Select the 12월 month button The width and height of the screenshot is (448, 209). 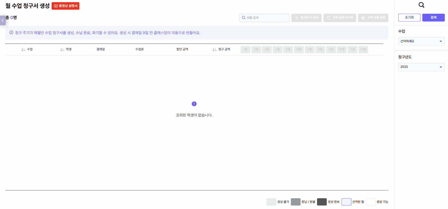pos(363,49)
